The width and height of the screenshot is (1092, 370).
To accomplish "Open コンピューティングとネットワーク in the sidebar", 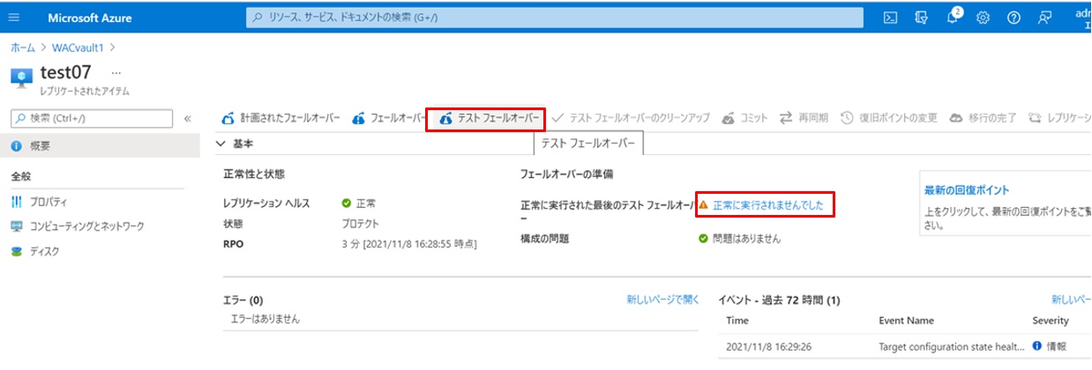I will (86, 226).
